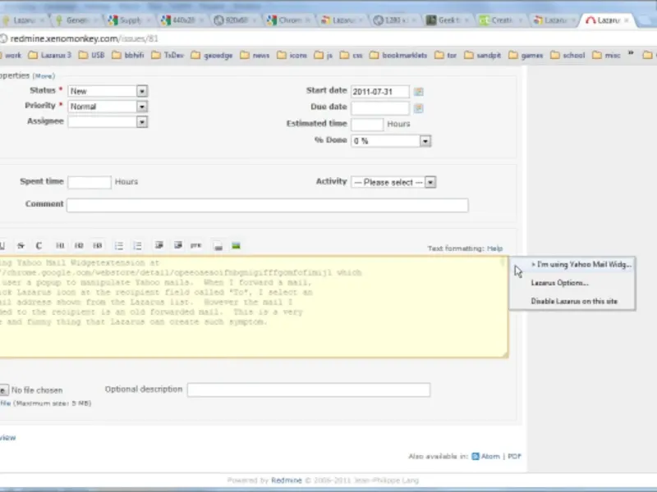Open the Activity 'Please select' dropdown
Viewport: 657px width, 492px height.
[x=393, y=182]
